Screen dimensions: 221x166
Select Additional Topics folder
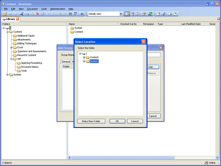(x=26, y=36)
